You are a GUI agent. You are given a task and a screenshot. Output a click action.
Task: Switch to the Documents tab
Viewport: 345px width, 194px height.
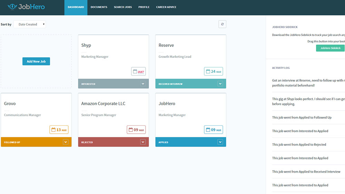[99, 7]
